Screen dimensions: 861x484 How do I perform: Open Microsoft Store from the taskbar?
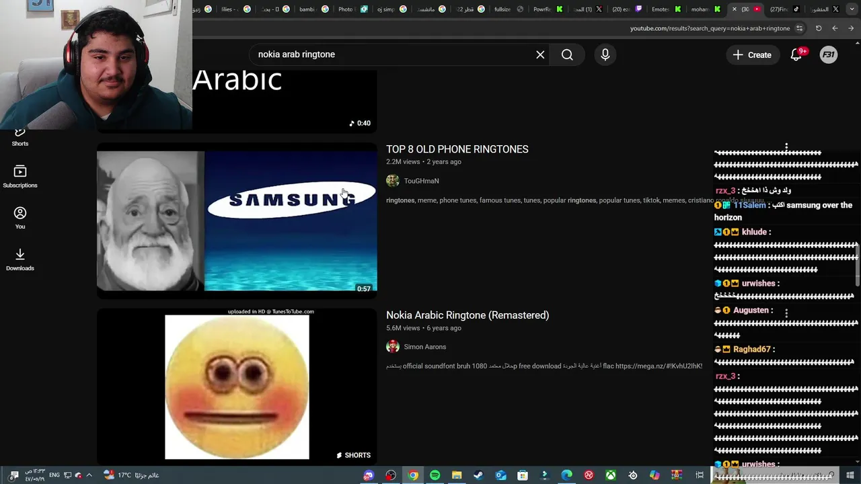tap(523, 475)
